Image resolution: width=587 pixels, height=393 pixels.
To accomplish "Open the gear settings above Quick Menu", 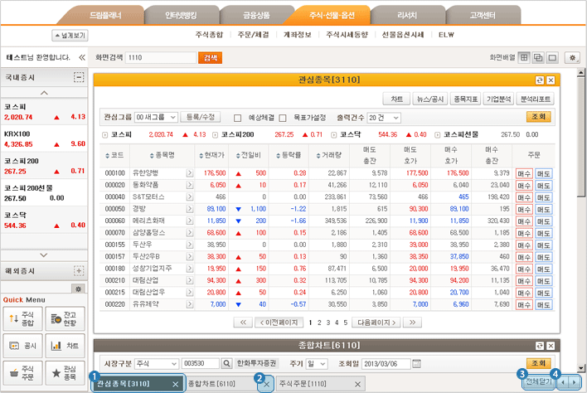I will click(x=78, y=289).
